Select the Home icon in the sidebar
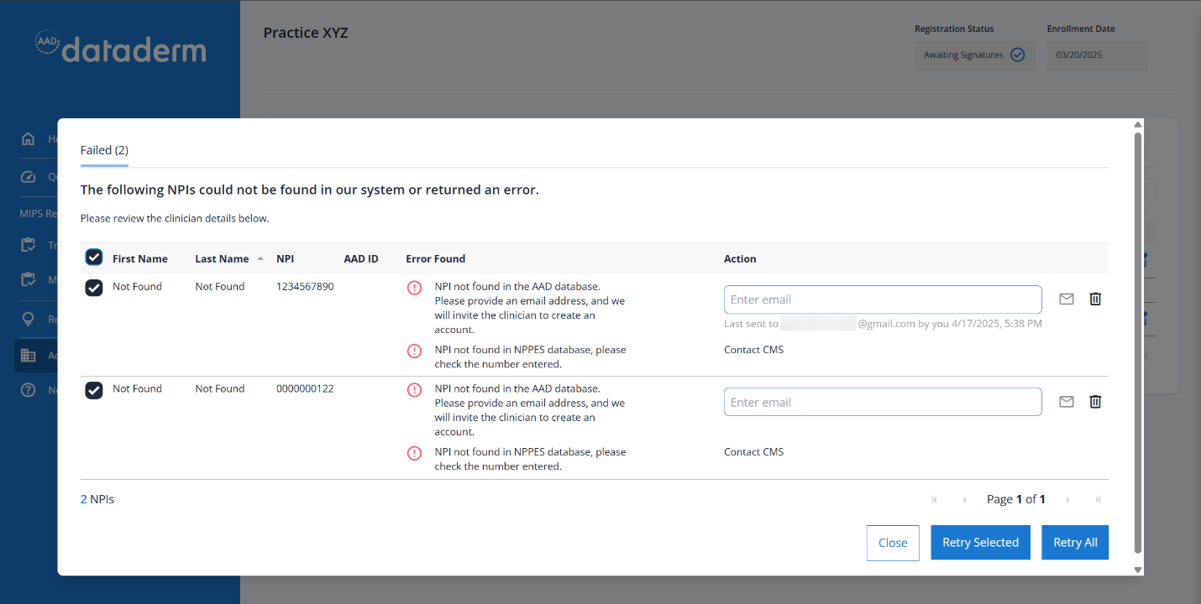1201x604 pixels. [x=28, y=138]
